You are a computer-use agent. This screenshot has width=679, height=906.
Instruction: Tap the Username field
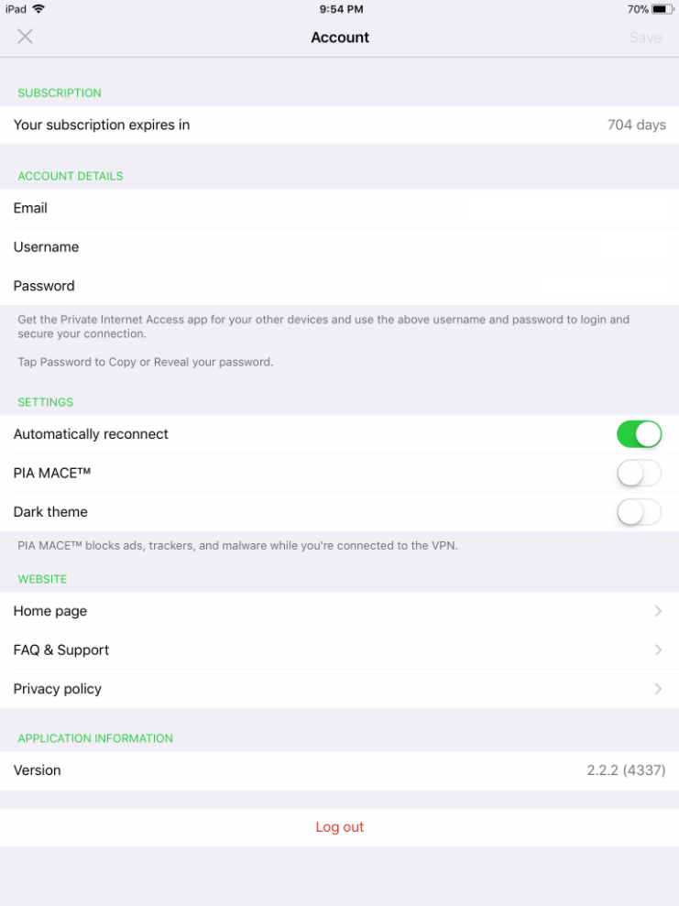(x=339, y=247)
